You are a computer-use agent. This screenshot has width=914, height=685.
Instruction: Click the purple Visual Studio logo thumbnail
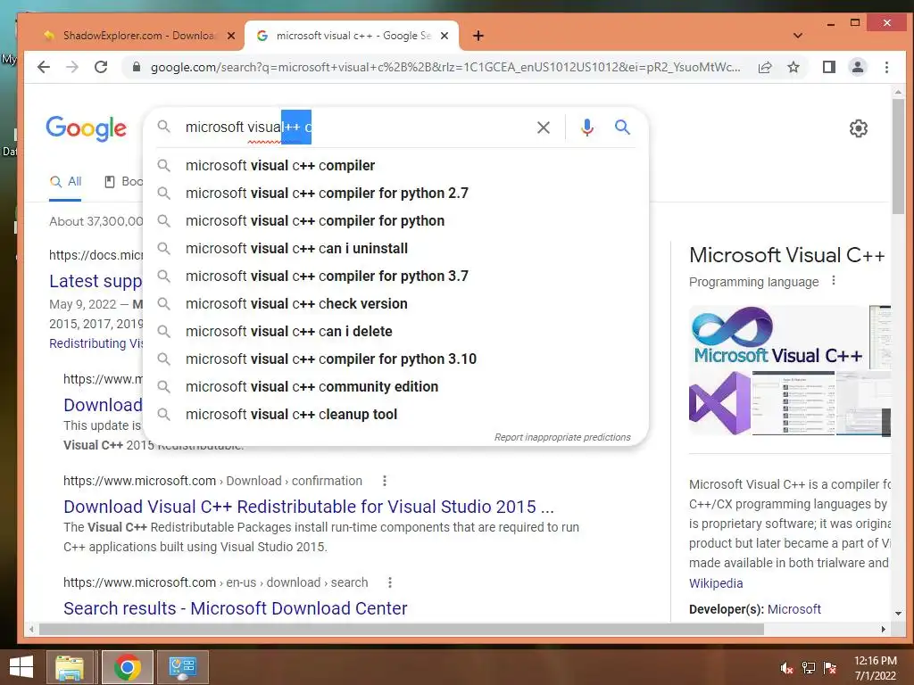pos(720,403)
